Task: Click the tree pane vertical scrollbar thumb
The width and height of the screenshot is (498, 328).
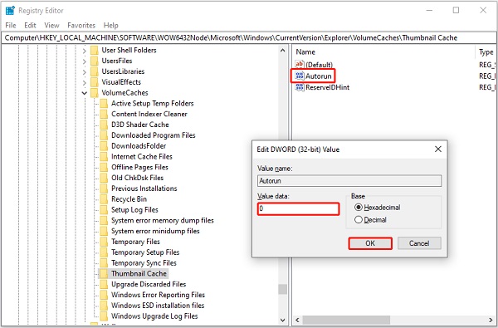Action: point(282,289)
